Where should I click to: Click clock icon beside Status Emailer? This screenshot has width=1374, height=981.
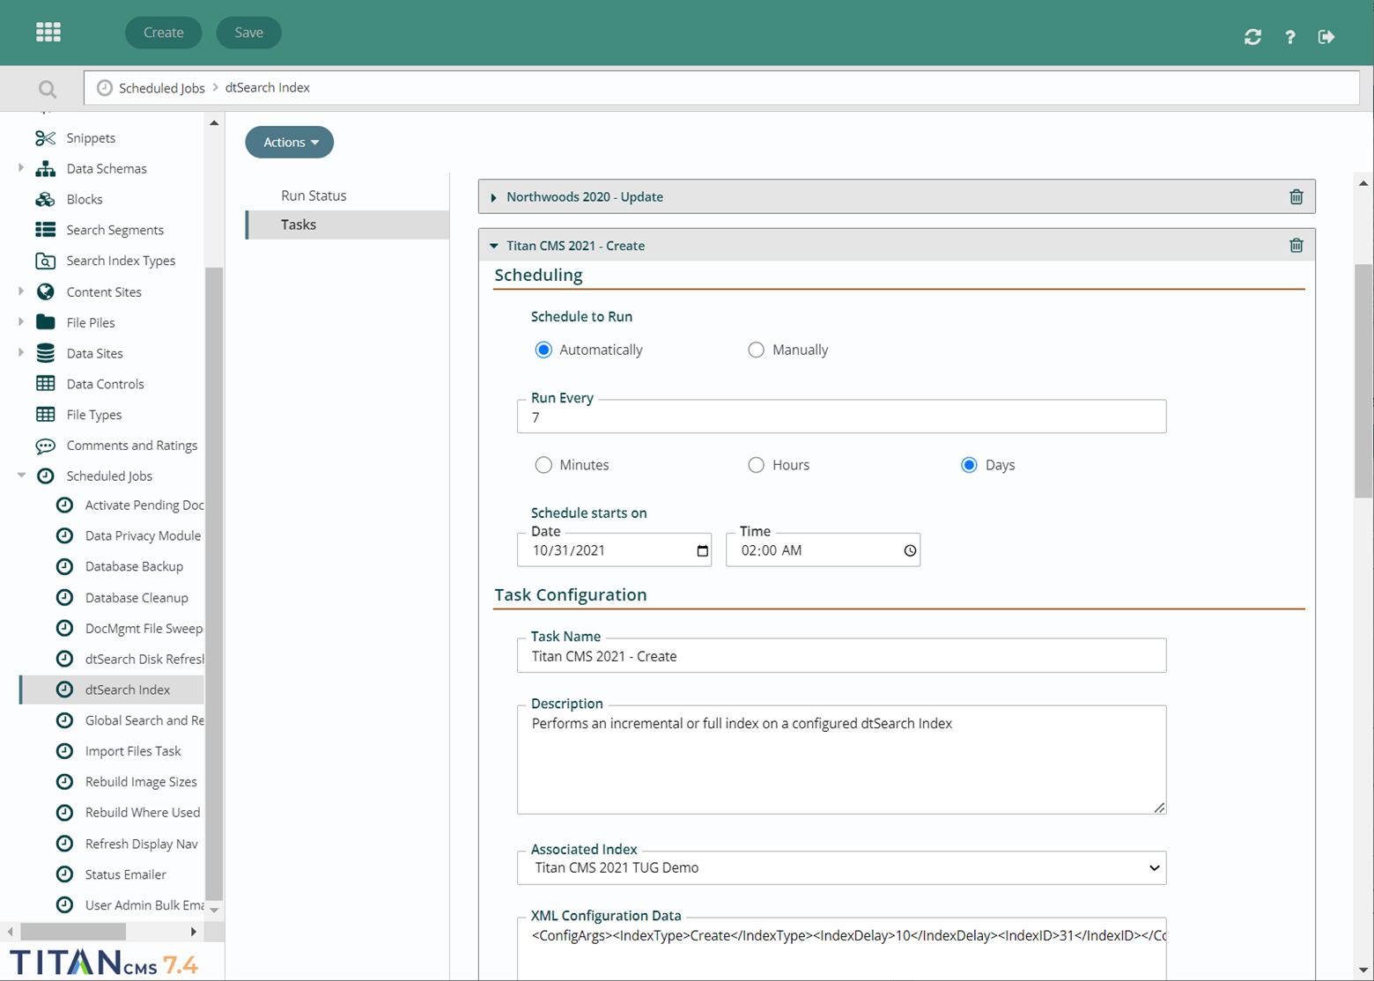[x=64, y=874]
